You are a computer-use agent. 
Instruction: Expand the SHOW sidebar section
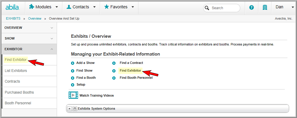click(29, 39)
